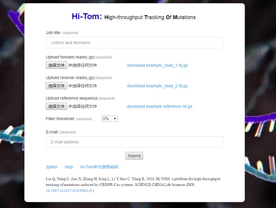The image size is (276, 208).
Task: Download example_read_2.fq.gz
Action: click(x=157, y=86)
